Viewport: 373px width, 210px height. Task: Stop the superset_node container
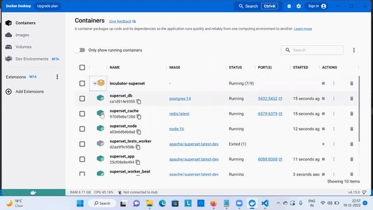(x=323, y=129)
